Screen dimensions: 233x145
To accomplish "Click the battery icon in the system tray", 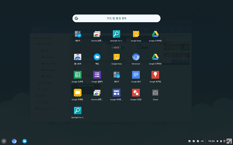I will (x=221, y=141).
